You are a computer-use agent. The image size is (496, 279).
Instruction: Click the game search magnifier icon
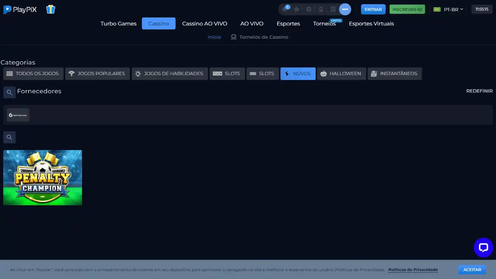pyautogui.click(x=9, y=137)
